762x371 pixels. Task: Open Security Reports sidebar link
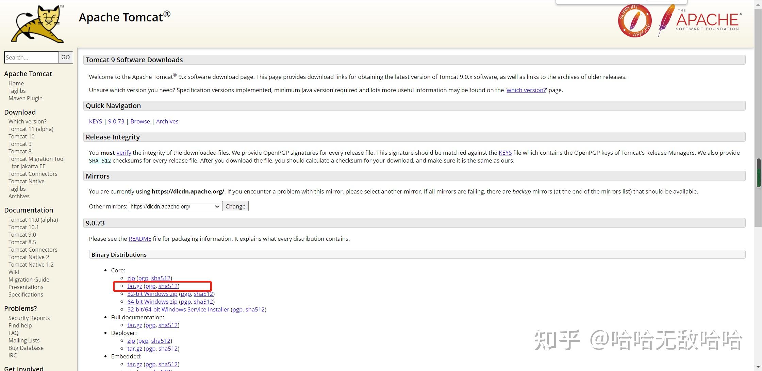click(x=29, y=318)
